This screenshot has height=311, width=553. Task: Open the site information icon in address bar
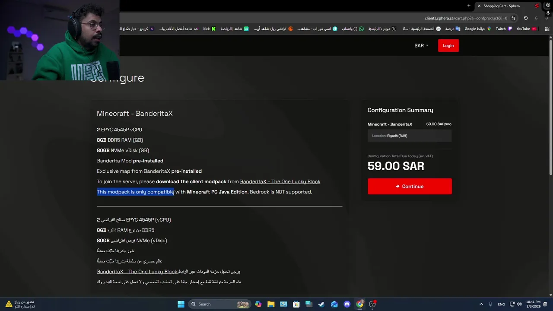coord(513,18)
